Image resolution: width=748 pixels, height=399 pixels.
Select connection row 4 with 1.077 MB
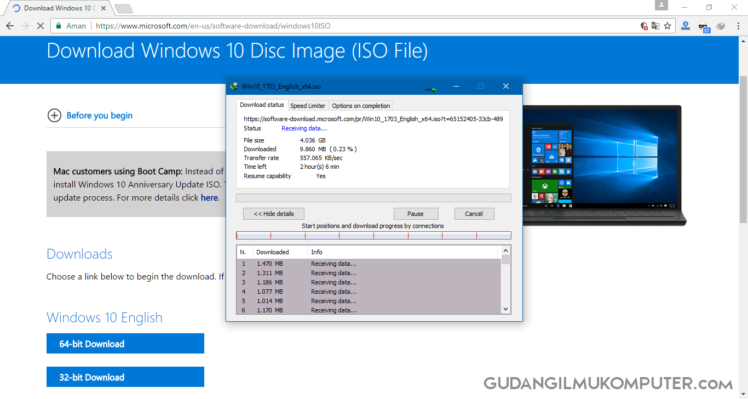click(x=369, y=292)
